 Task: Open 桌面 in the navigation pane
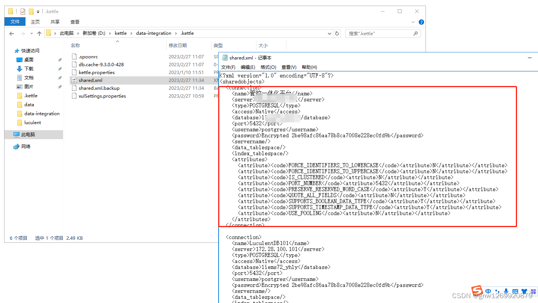(x=29, y=59)
